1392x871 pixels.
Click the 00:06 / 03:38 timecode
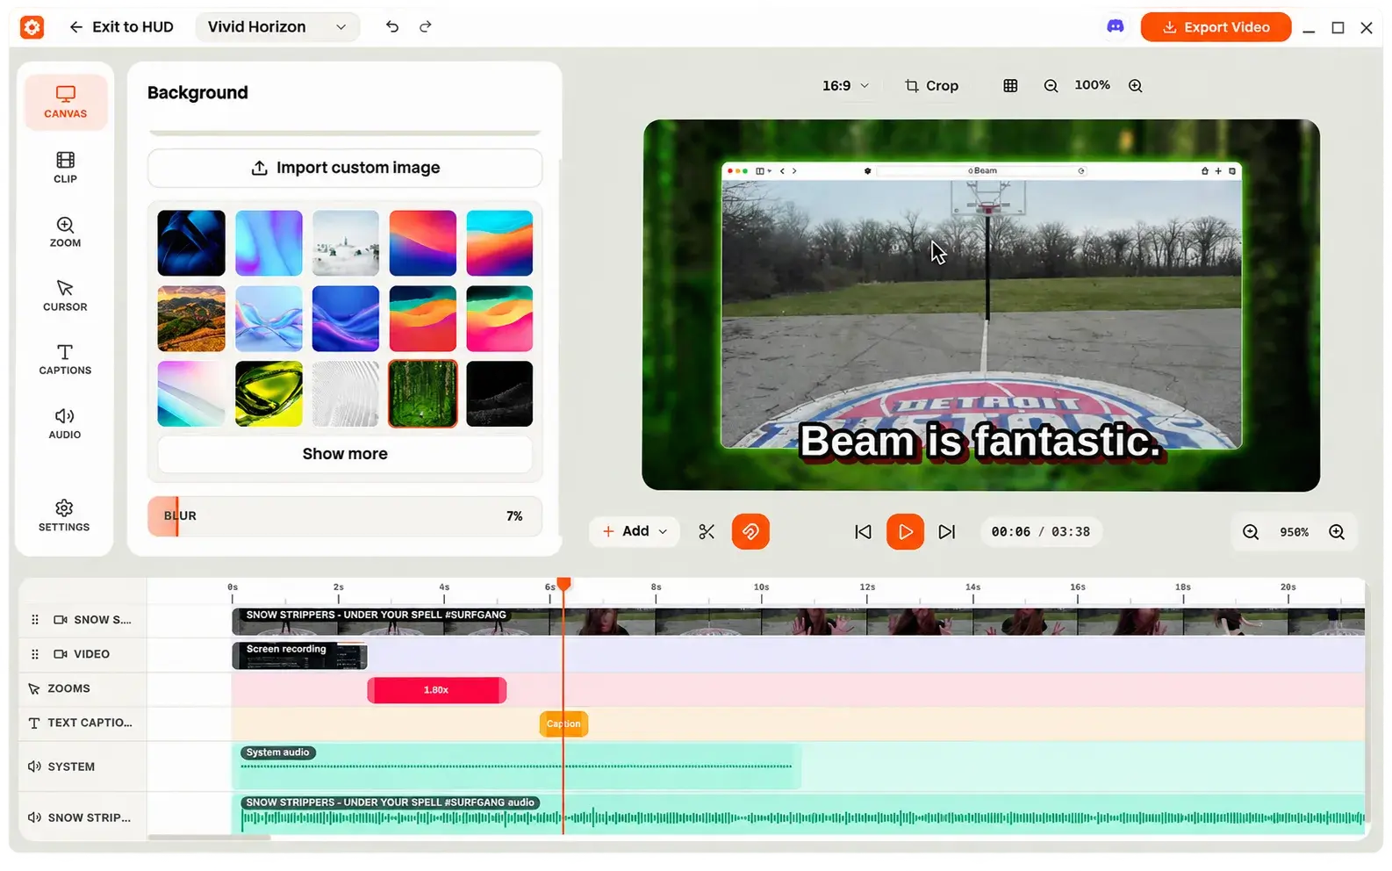tap(1040, 532)
